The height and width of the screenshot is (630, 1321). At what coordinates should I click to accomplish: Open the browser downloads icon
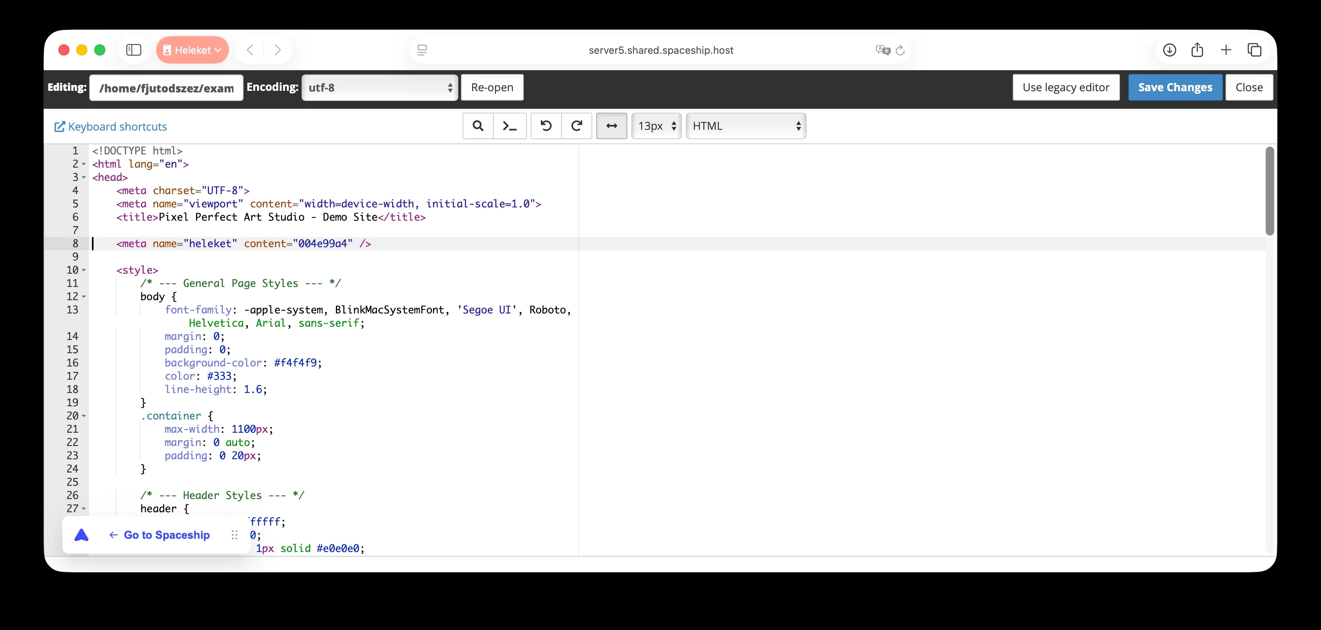pyautogui.click(x=1169, y=50)
